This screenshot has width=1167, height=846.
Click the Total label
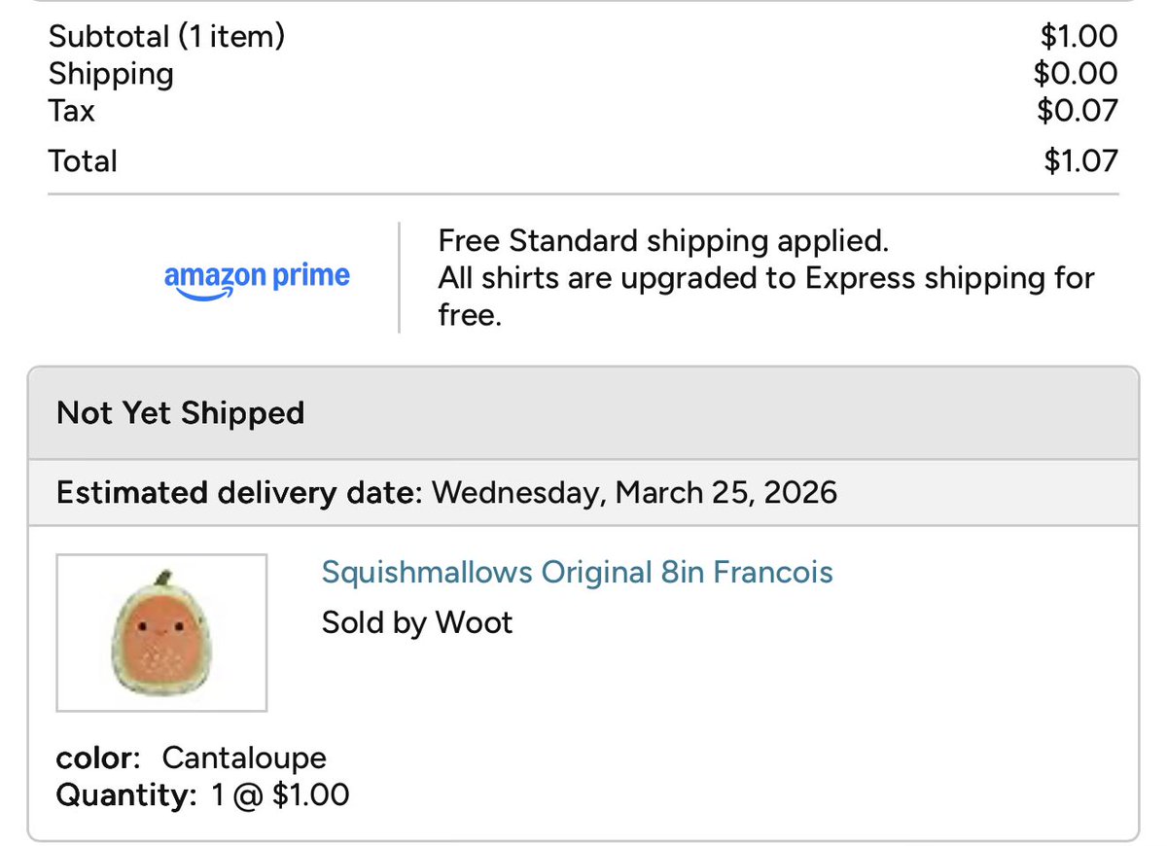tap(83, 160)
